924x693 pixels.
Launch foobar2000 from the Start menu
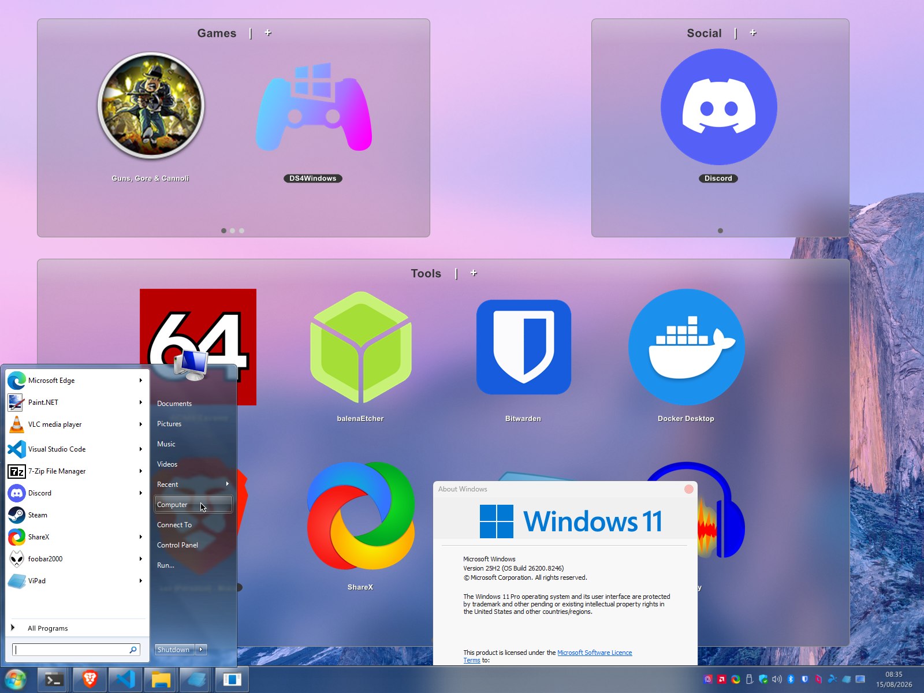coord(75,559)
